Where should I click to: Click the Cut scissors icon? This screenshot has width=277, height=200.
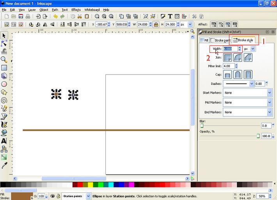[x=80, y=16]
